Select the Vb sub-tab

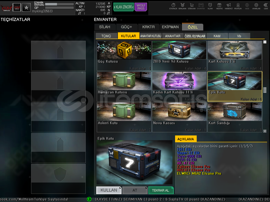point(239,36)
